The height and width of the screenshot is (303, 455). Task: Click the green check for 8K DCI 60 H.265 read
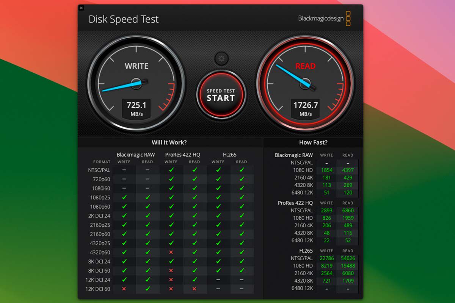[x=242, y=270]
